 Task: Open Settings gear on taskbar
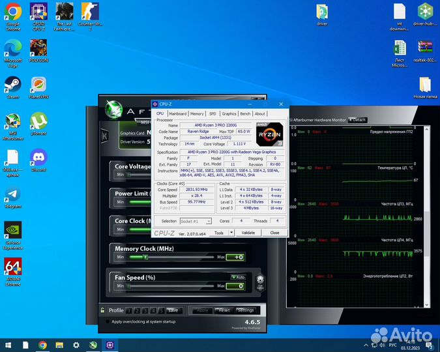tap(76, 345)
